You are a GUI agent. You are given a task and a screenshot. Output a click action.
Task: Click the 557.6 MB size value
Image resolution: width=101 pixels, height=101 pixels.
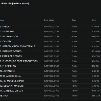coord(96,41)
